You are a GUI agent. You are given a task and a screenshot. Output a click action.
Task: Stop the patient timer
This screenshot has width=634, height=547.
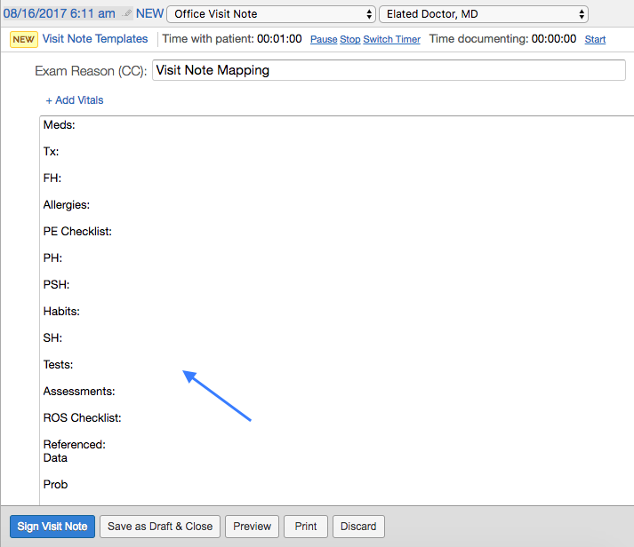350,40
